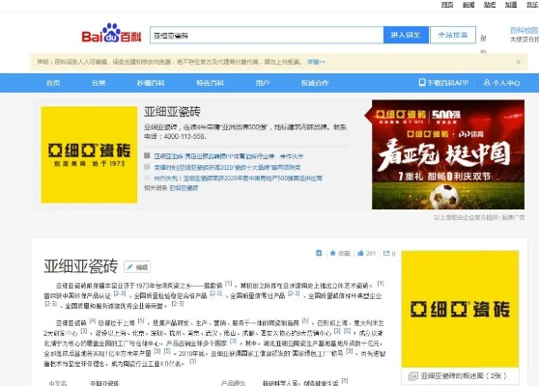Click the 编辑 button by the article title
Image resolution: width=539 pixels, height=386 pixels.
(137, 267)
